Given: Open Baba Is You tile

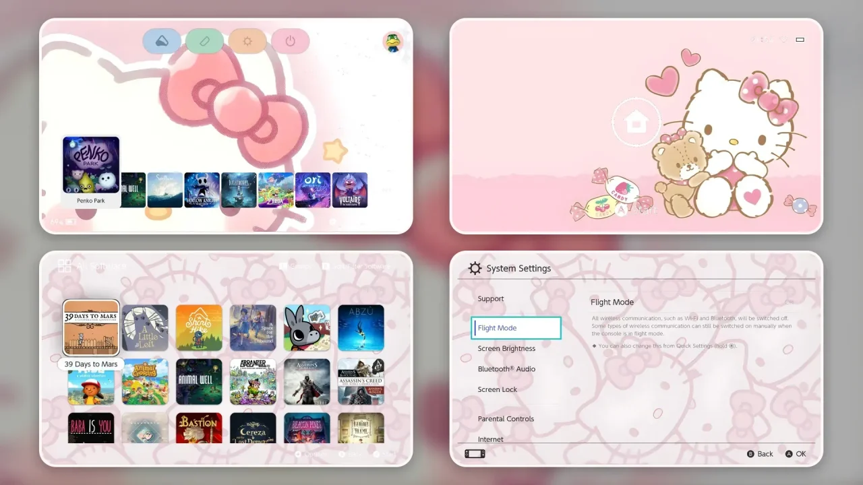Looking at the screenshot, I should click(91, 428).
